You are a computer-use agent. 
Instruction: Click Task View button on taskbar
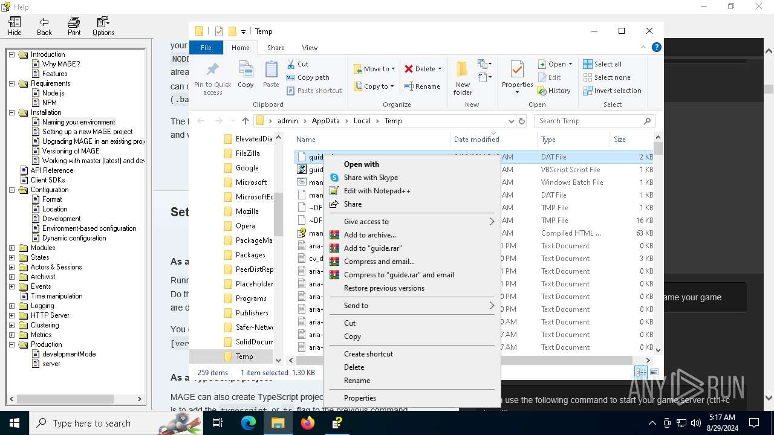click(x=218, y=423)
